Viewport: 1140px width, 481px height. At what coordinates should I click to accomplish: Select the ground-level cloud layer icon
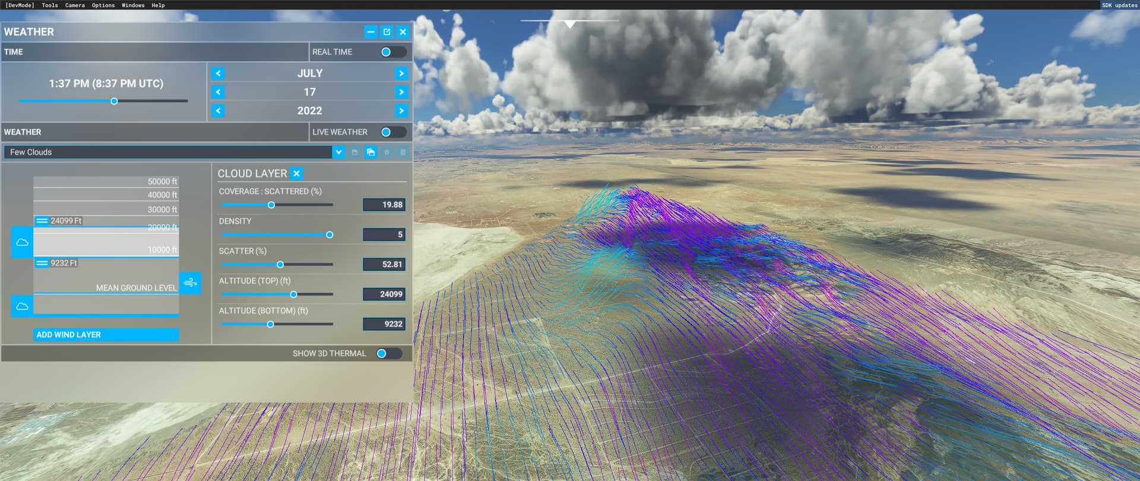[22, 306]
